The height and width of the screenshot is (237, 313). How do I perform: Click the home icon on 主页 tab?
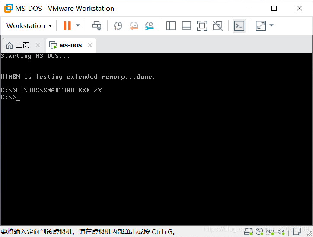coord(10,45)
